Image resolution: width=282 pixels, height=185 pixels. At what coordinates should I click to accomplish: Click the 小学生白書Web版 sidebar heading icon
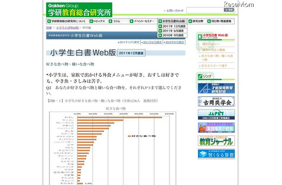click(200, 37)
